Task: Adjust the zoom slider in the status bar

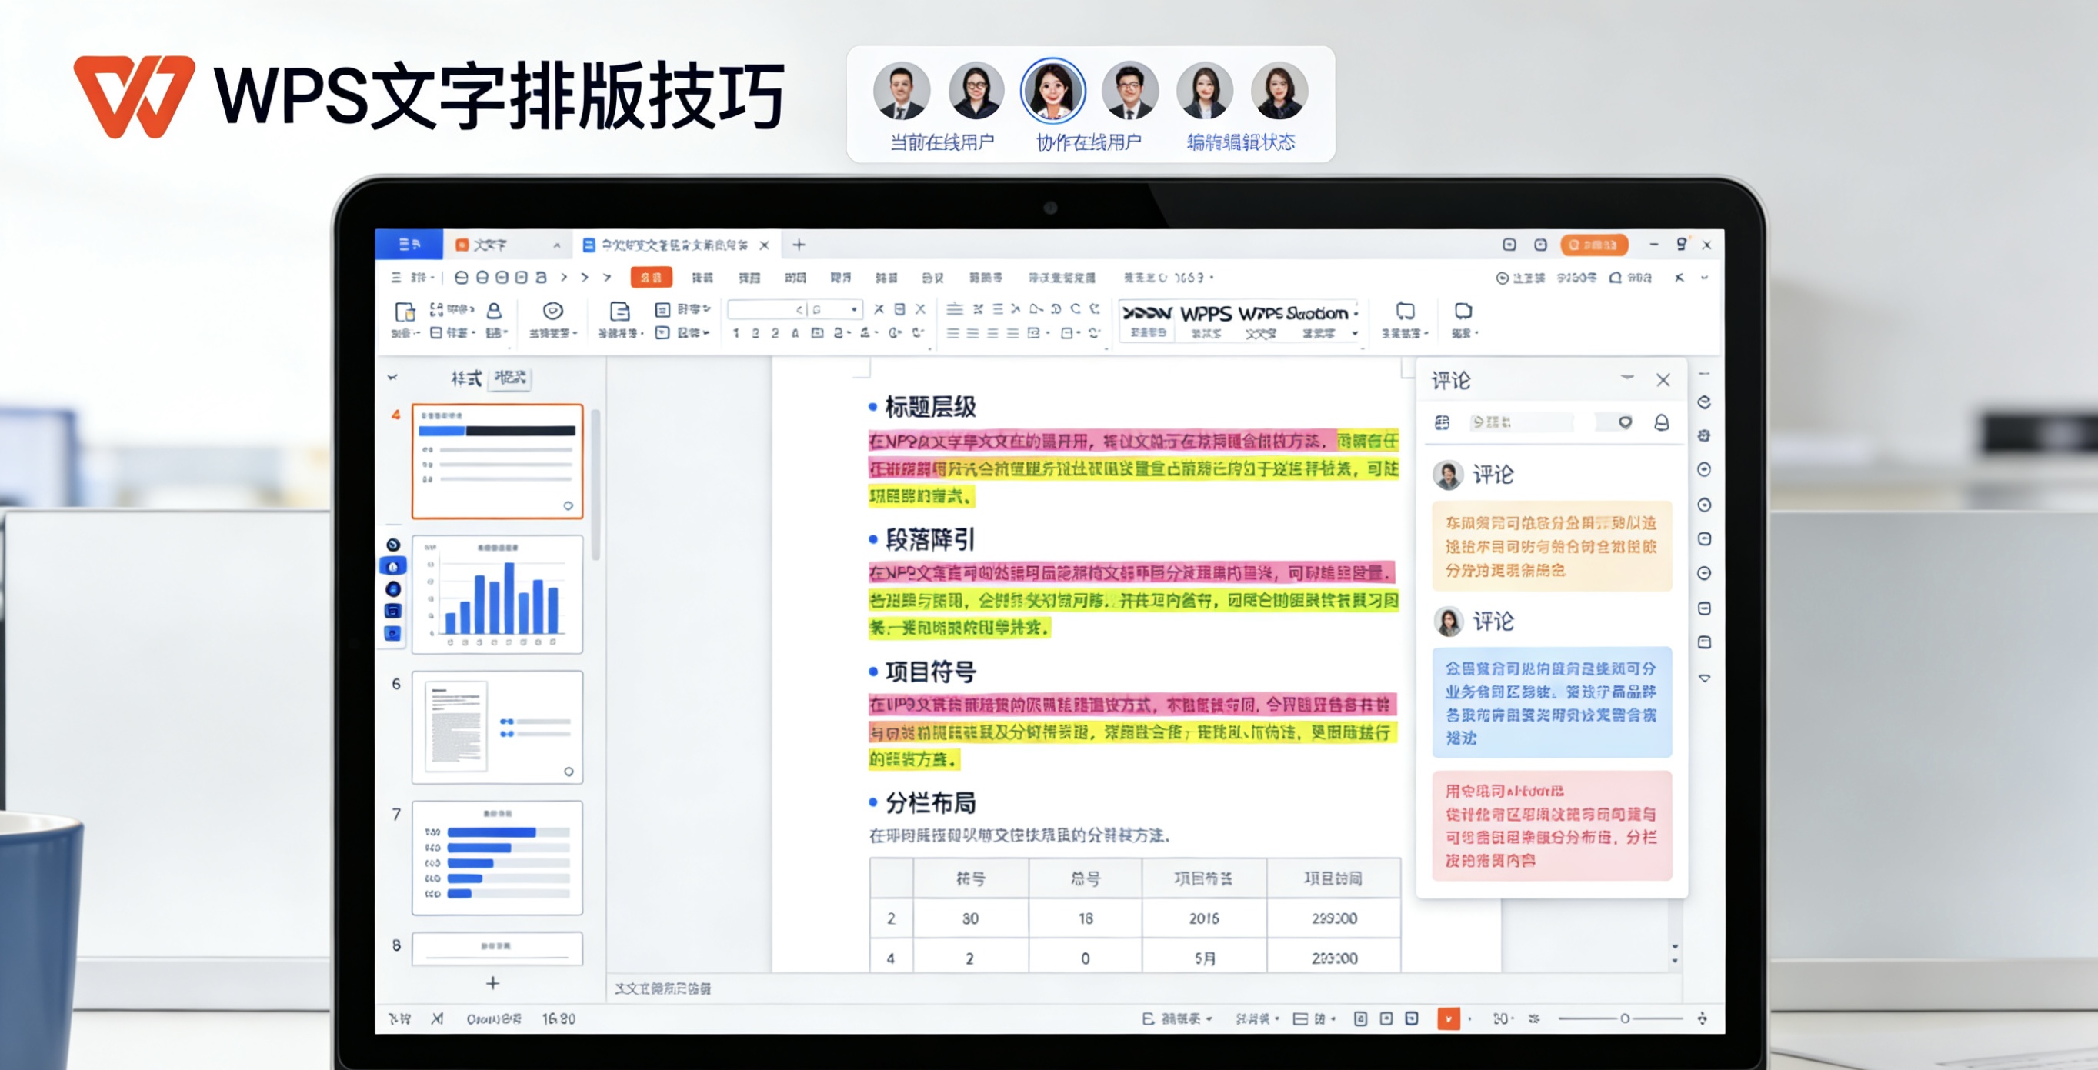Action: coord(1625,1018)
